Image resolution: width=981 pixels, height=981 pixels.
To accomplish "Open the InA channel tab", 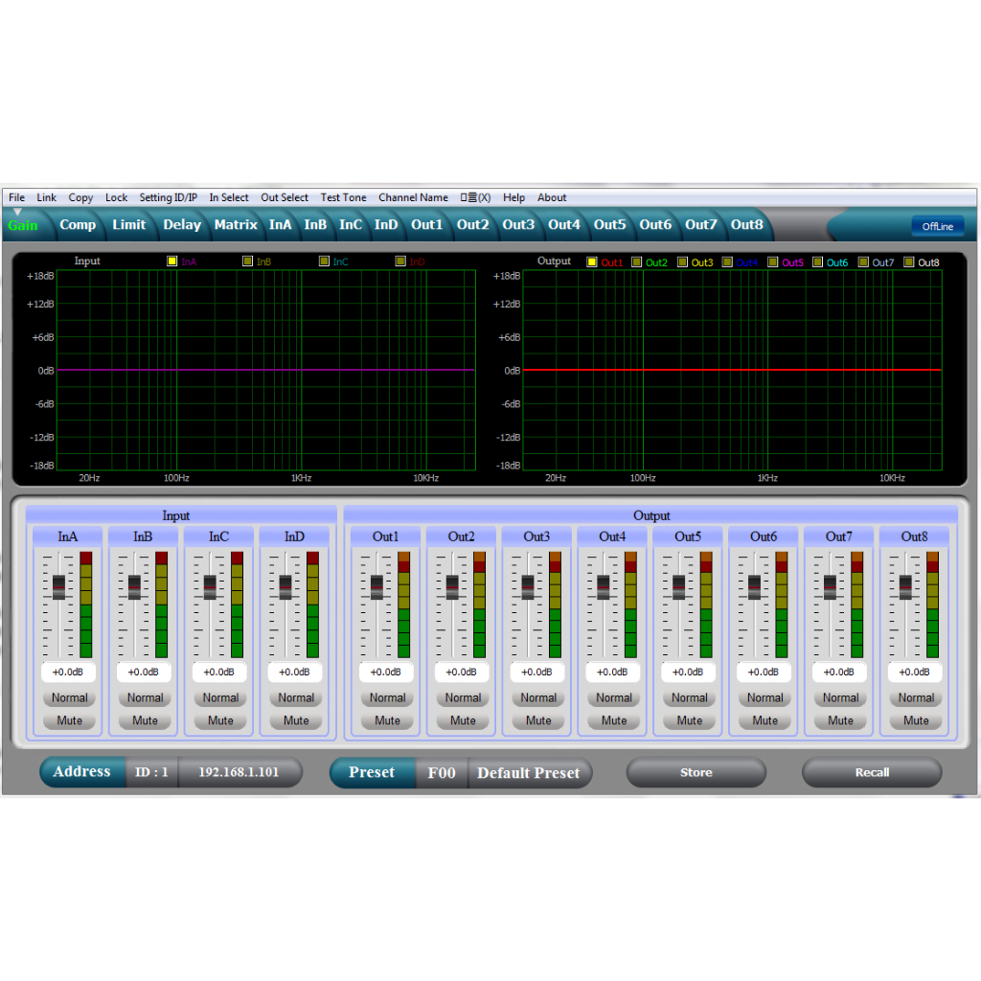I will click(281, 224).
